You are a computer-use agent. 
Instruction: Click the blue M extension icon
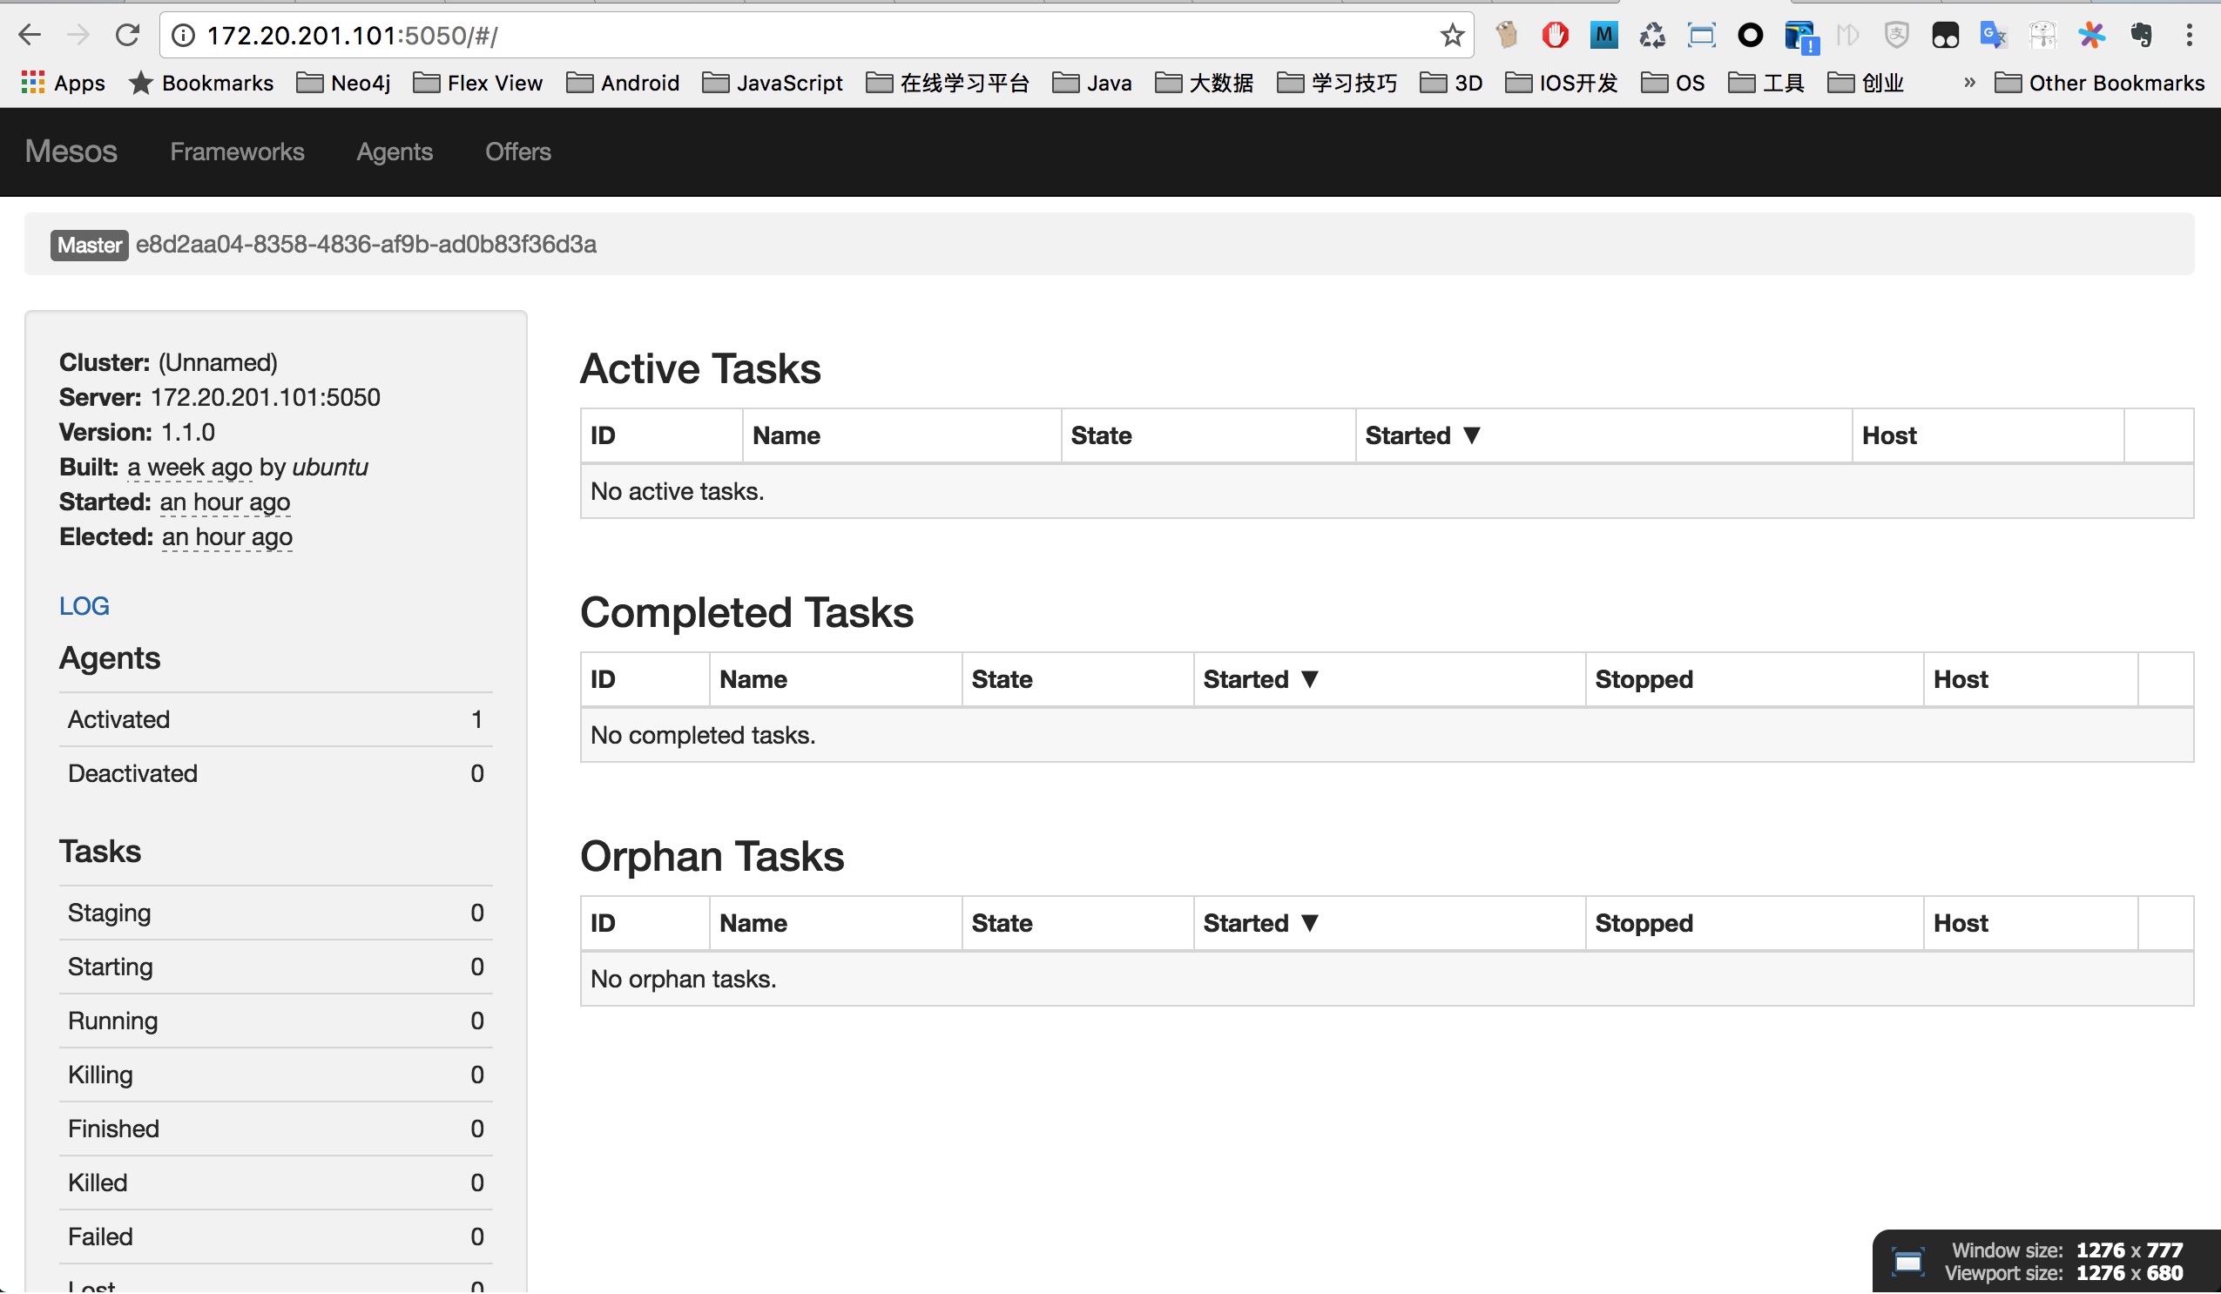tap(1604, 35)
